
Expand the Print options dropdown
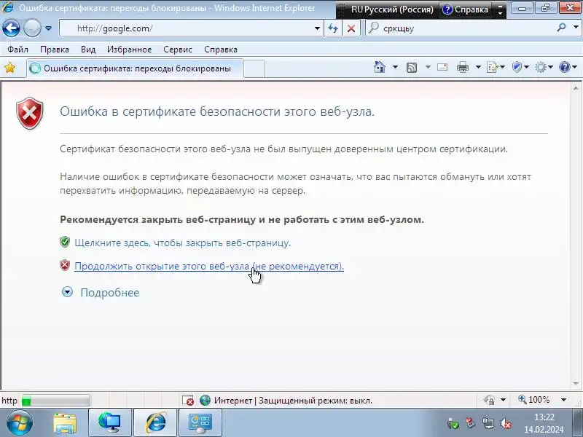[x=478, y=67]
